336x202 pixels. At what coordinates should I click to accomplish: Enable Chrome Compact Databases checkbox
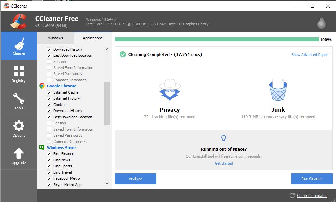click(x=49, y=142)
